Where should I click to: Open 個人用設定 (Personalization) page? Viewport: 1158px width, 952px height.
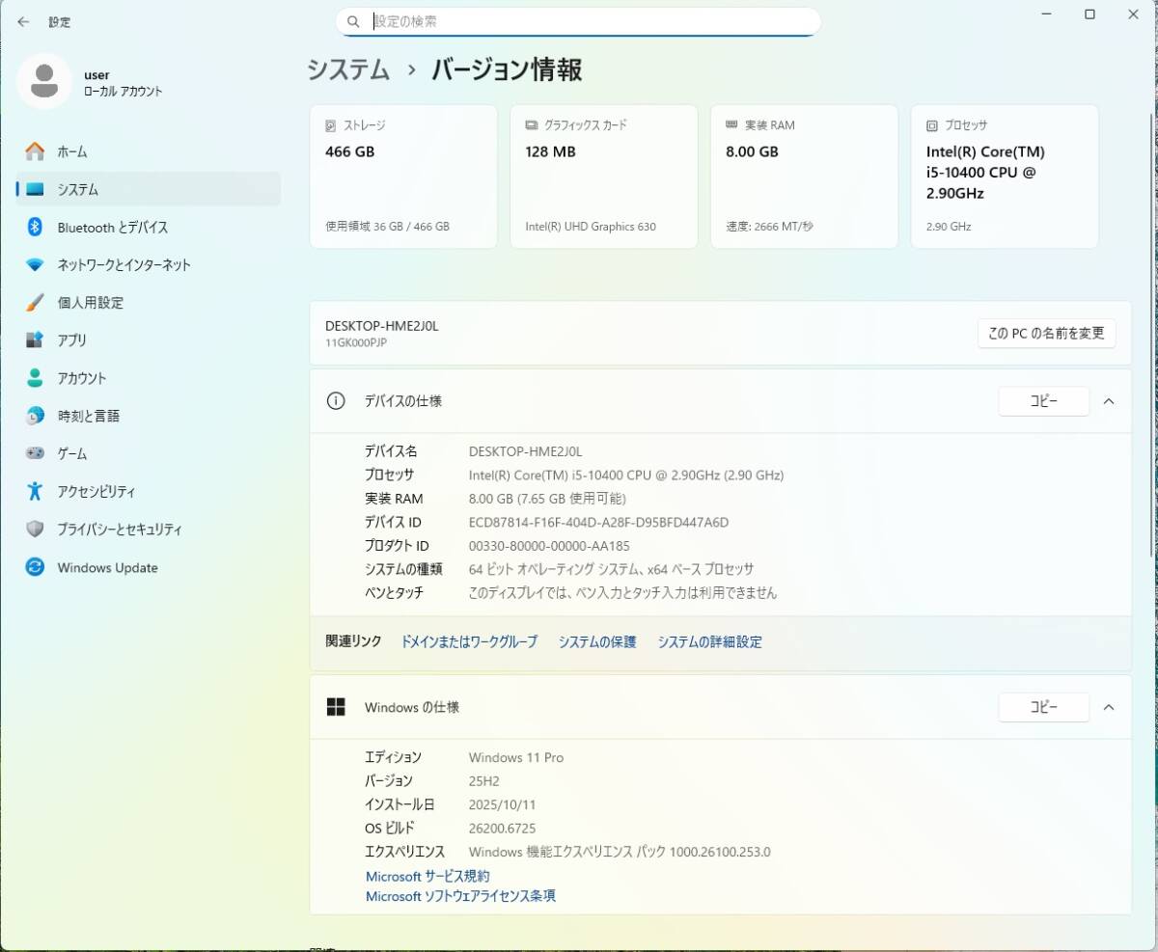tap(90, 303)
